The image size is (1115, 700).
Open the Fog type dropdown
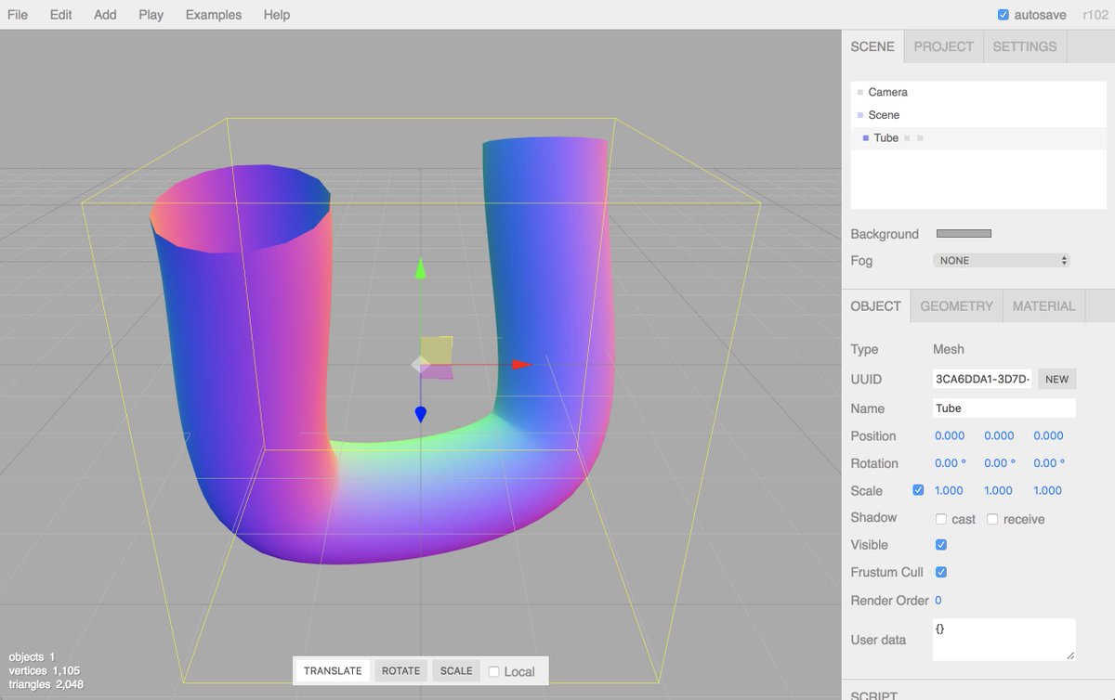point(1001,261)
